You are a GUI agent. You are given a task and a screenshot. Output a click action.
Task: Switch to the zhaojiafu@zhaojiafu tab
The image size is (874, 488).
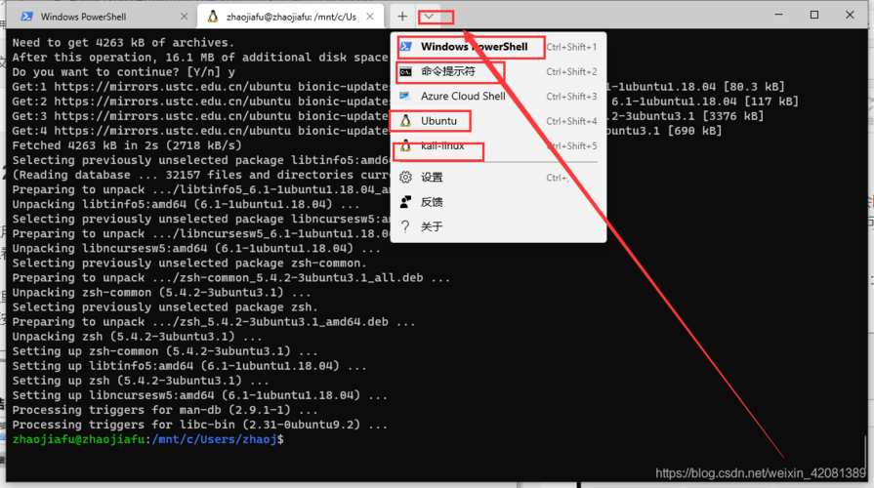pos(290,17)
